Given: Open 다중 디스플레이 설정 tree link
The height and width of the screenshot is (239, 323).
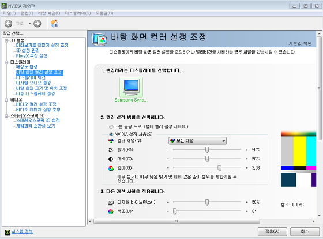Looking at the screenshot, I should (35, 94).
